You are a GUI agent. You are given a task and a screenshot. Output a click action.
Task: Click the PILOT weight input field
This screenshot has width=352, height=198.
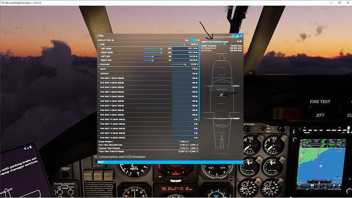[185, 69]
